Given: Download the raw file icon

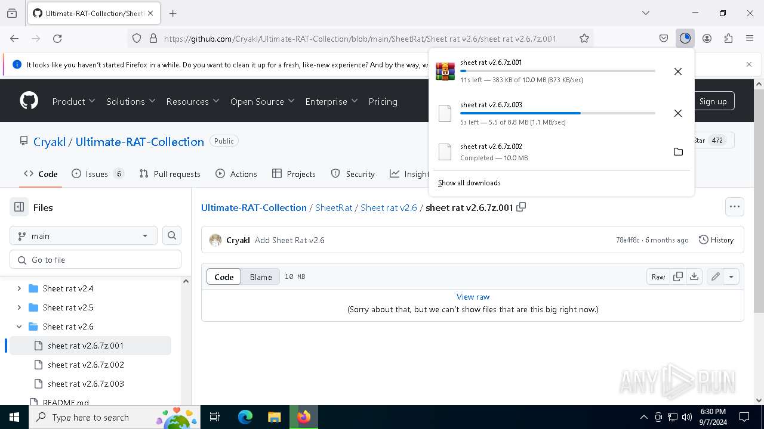Looking at the screenshot, I should point(694,276).
